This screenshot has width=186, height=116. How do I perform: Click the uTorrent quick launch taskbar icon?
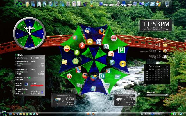click(31, 114)
